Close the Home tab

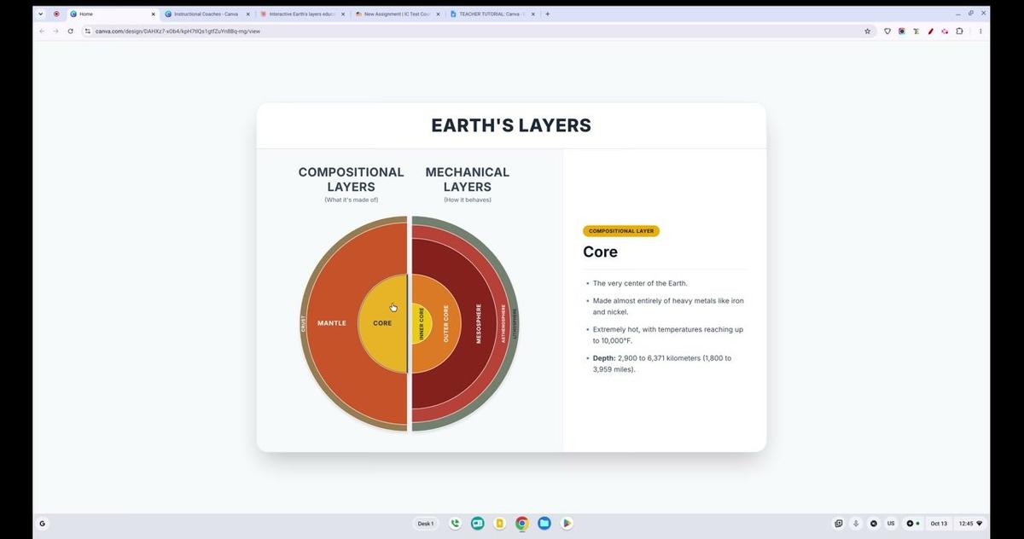[154, 14]
